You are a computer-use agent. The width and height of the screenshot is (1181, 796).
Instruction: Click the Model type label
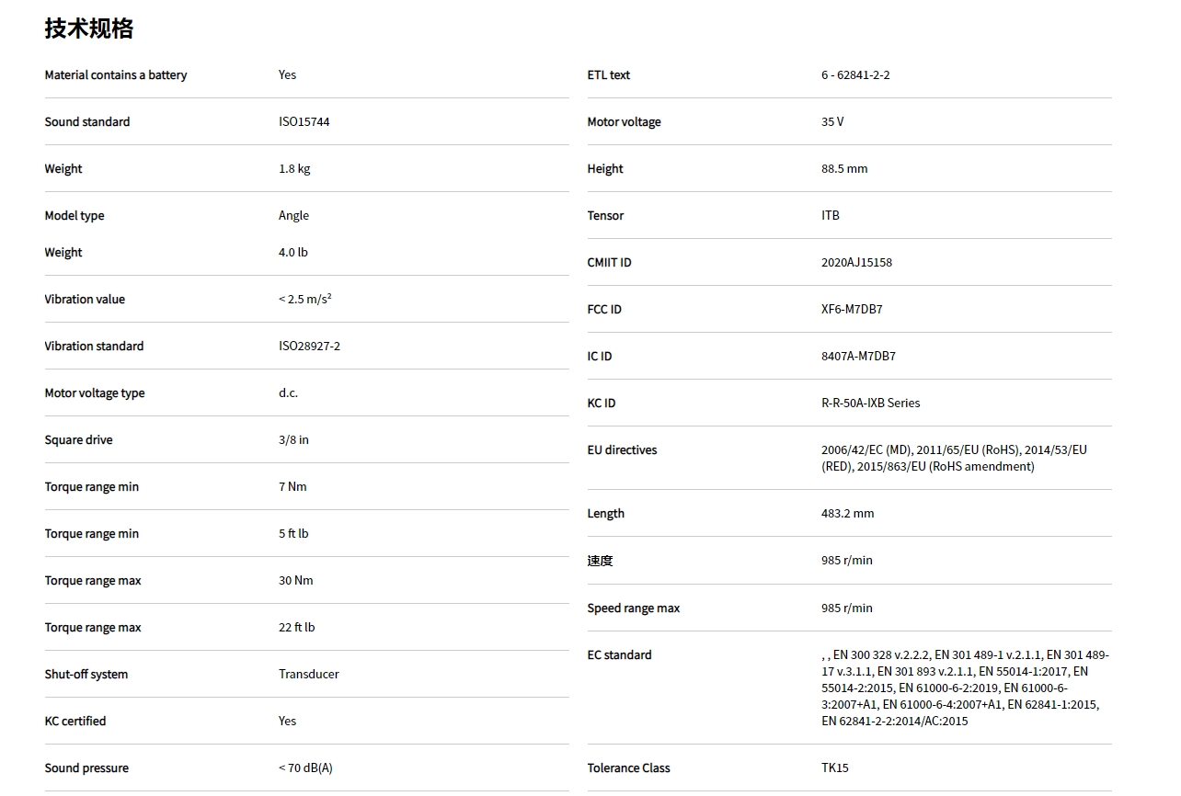click(75, 215)
